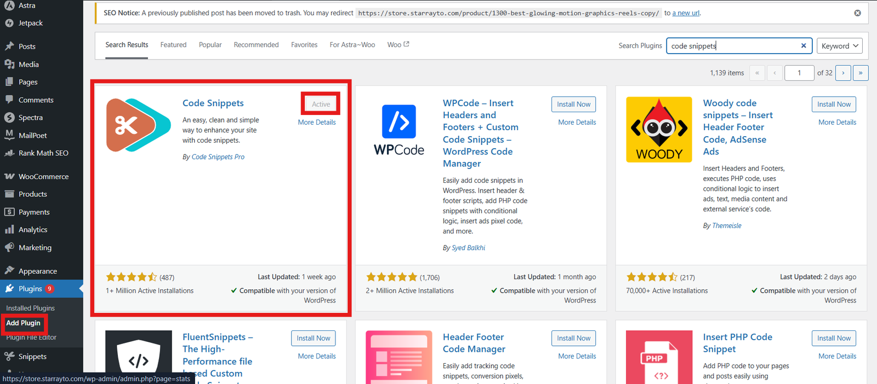Click the WooCommerce icon in sidebar
Image resolution: width=877 pixels, height=384 pixels.
click(9, 176)
